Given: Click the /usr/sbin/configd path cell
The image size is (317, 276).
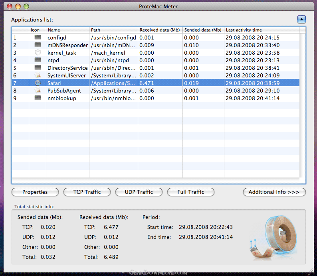Looking at the screenshot, I should pyautogui.click(x=113, y=38).
